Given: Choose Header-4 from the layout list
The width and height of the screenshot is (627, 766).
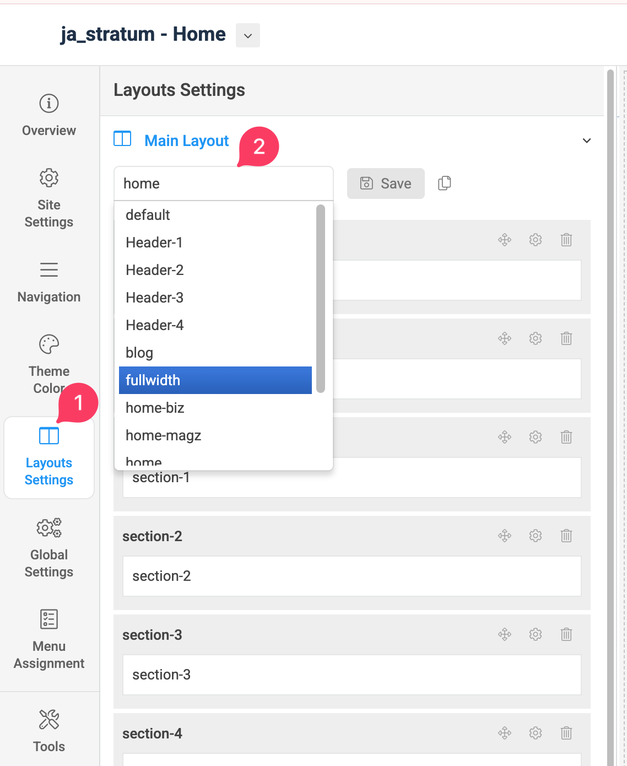Looking at the screenshot, I should click(x=215, y=325).
